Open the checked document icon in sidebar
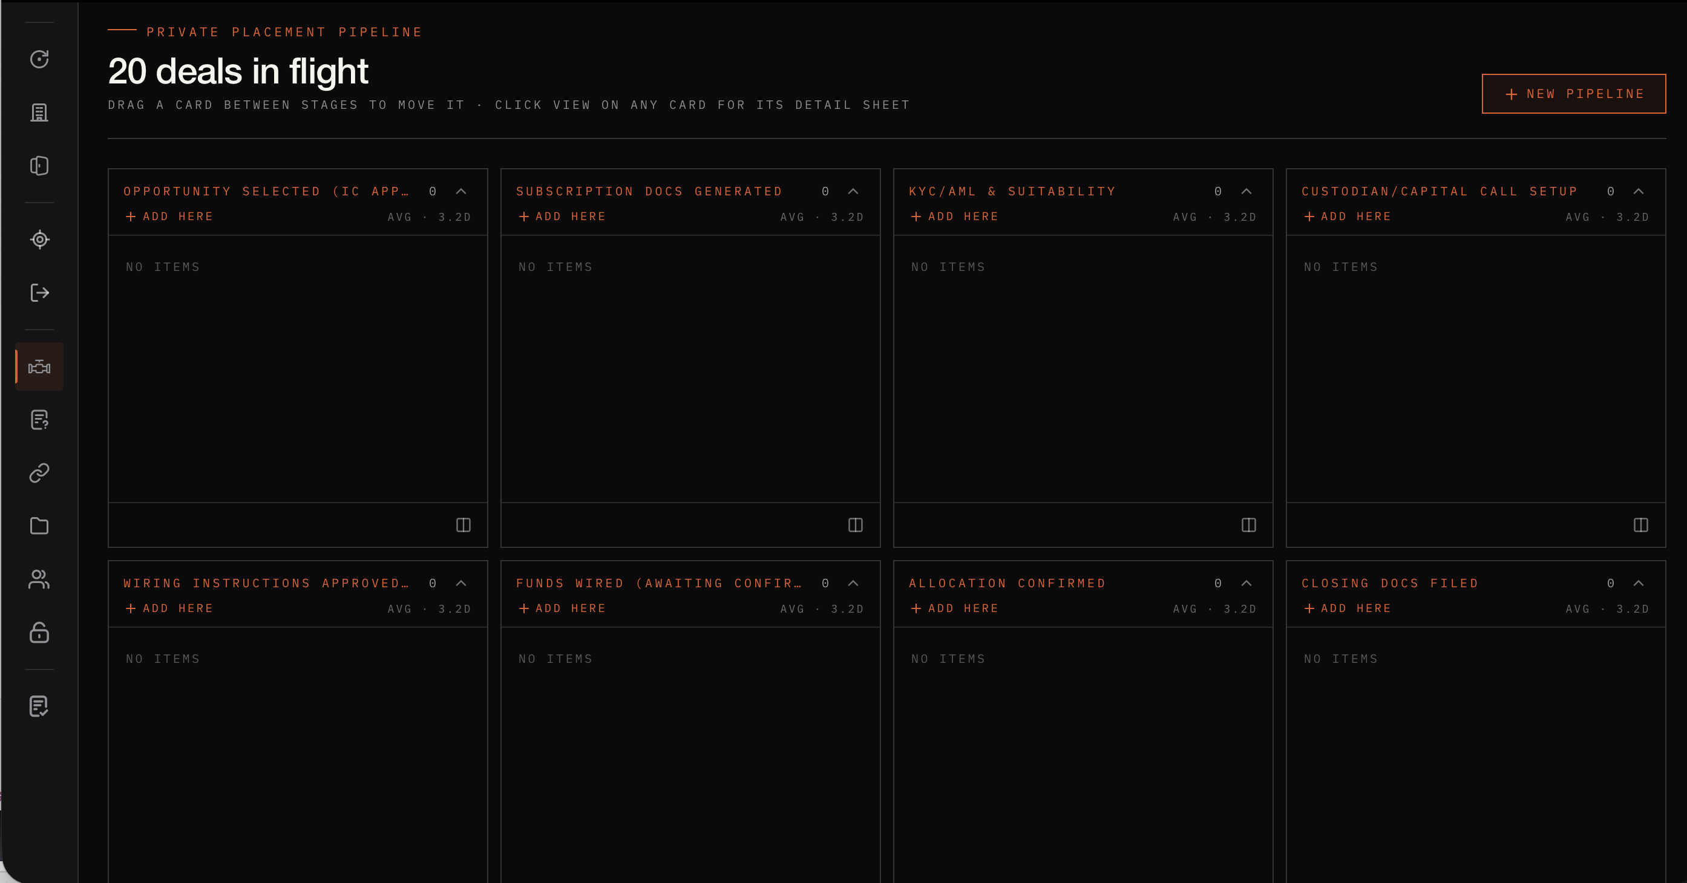 (x=39, y=706)
